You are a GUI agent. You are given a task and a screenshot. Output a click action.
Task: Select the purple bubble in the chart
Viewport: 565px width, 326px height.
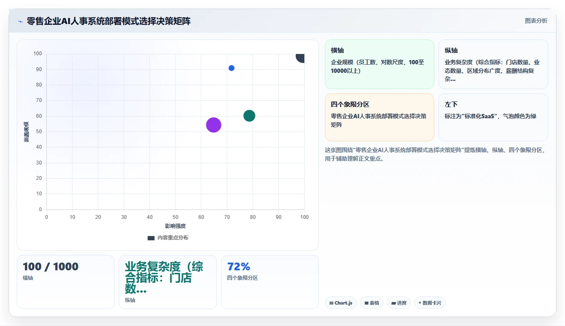(x=213, y=125)
